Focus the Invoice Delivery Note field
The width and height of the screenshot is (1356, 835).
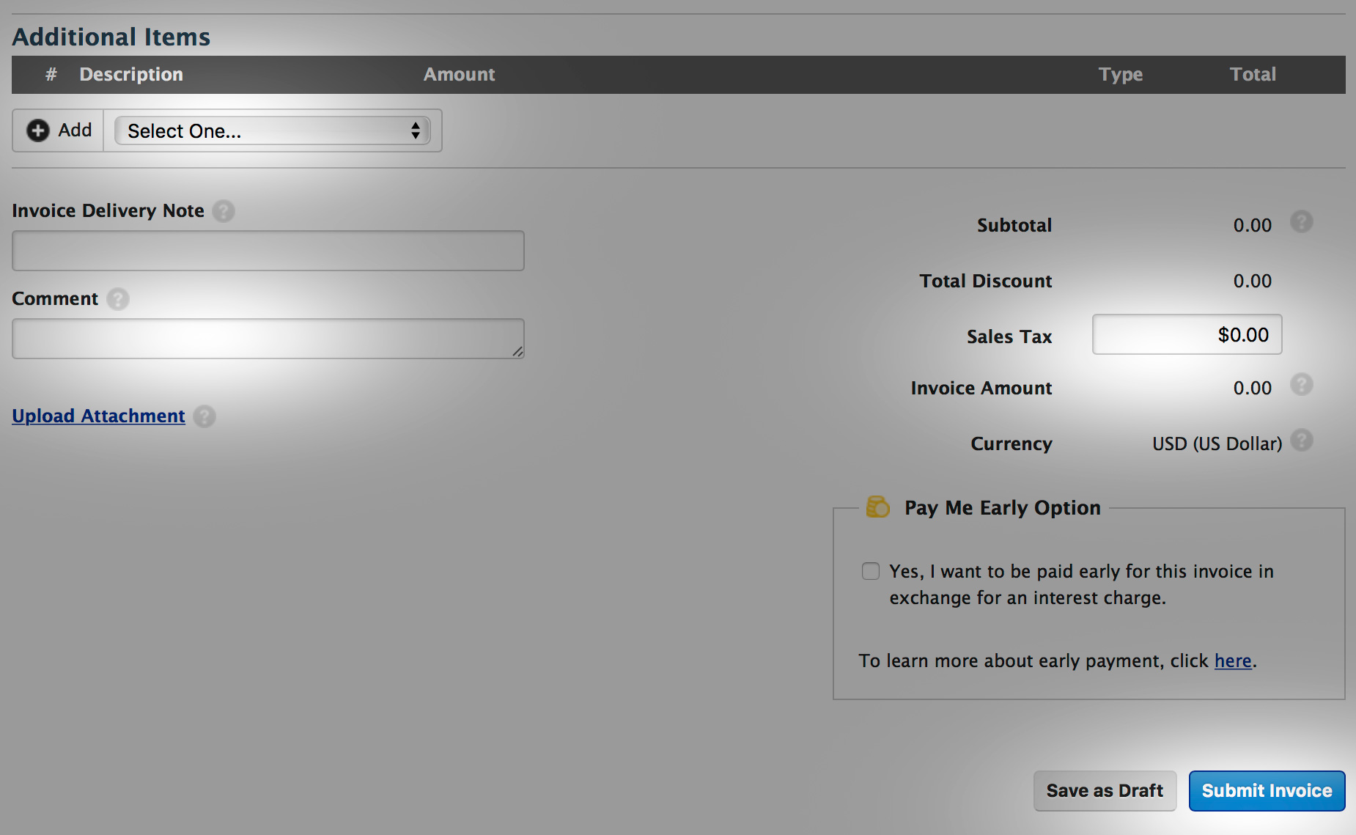[x=268, y=251]
